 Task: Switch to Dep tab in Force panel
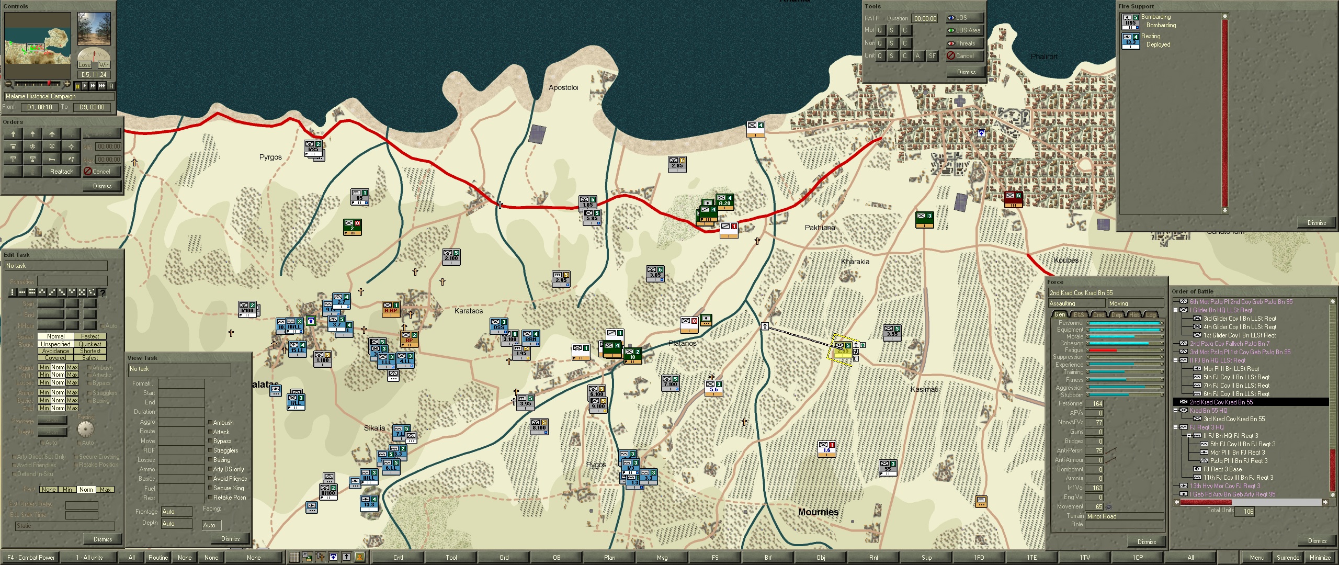(x=1117, y=314)
